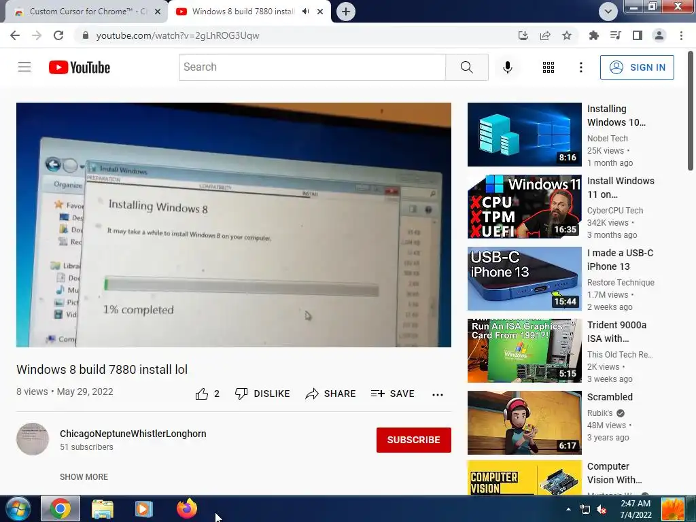
Task: Go forward in Chrome
Action: pyautogui.click(x=37, y=35)
